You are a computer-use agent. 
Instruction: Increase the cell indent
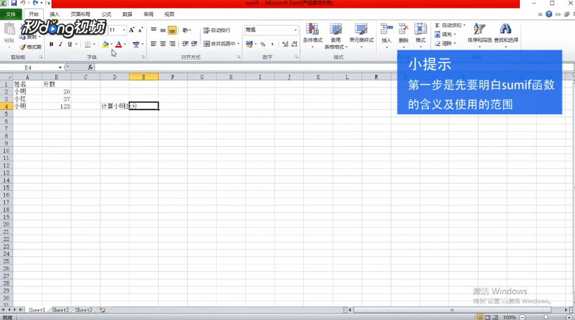click(194, 44)
